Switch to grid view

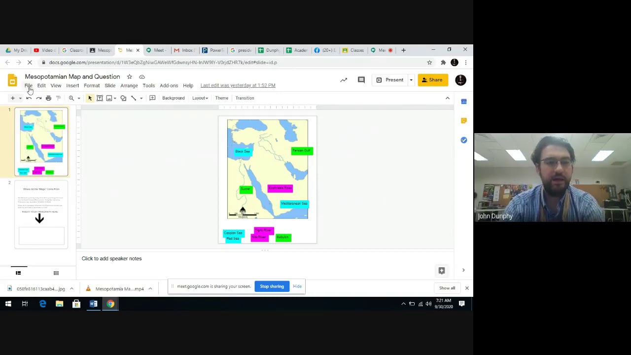click(56, 273)
